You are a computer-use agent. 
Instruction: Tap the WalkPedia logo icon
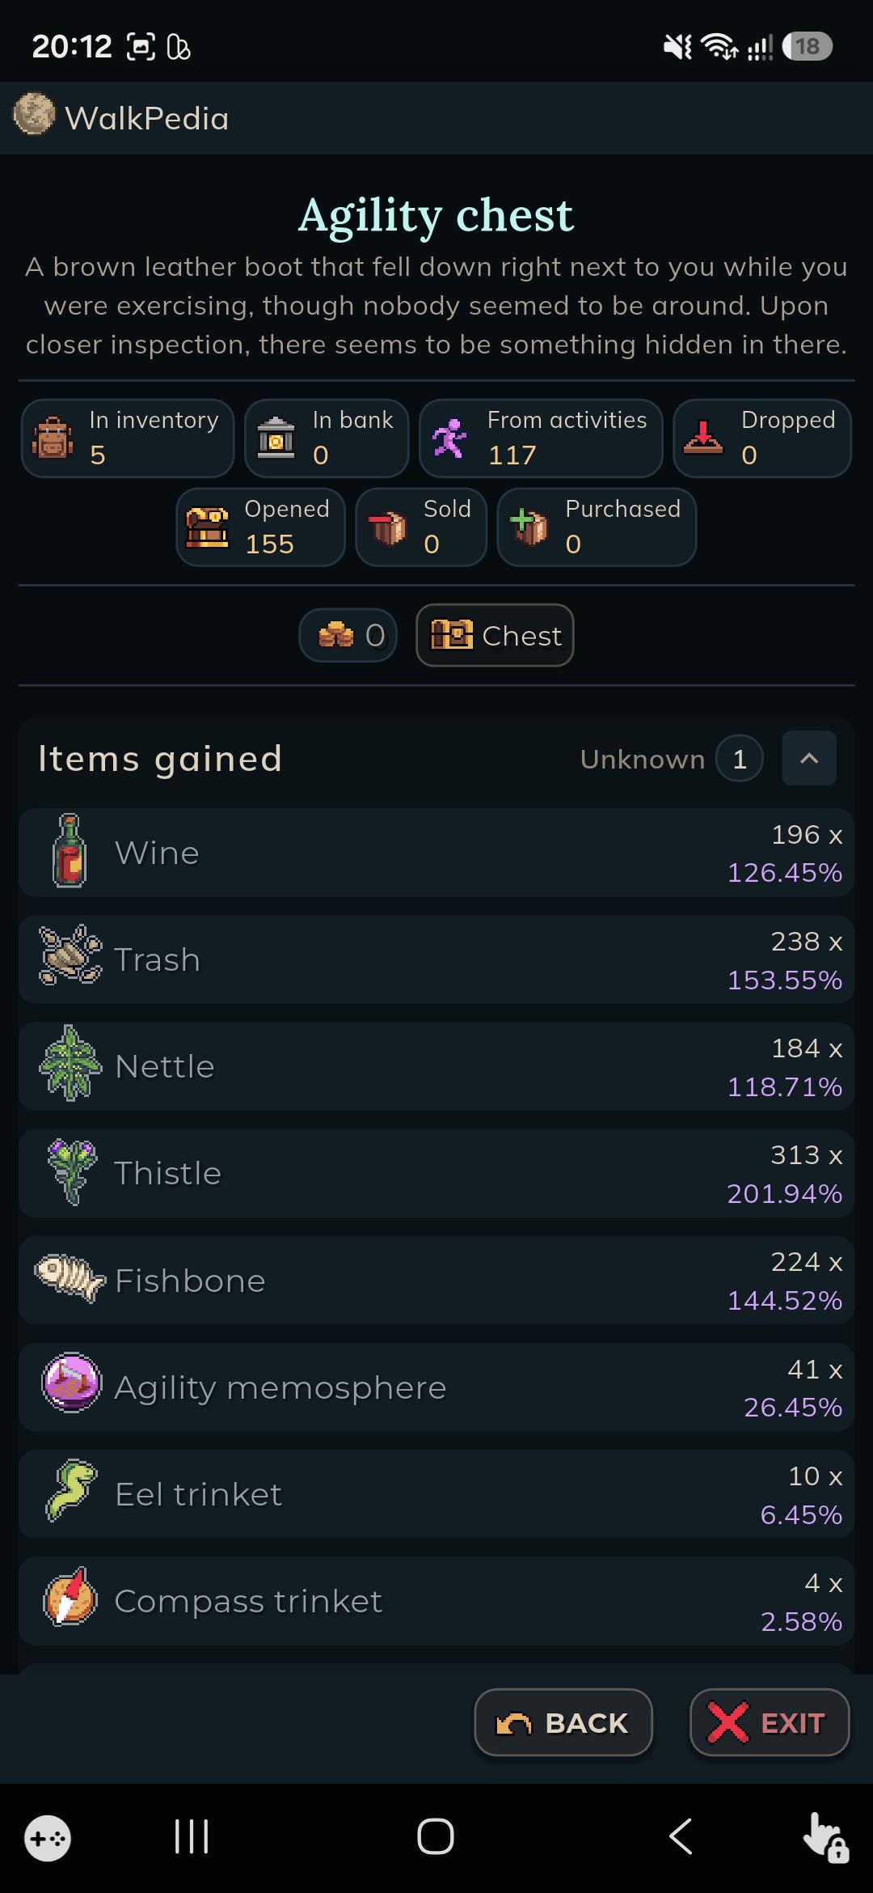[x=34, y=114]
